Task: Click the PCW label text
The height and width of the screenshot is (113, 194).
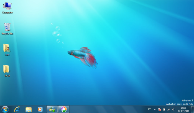Action: [x=7, y=76]
